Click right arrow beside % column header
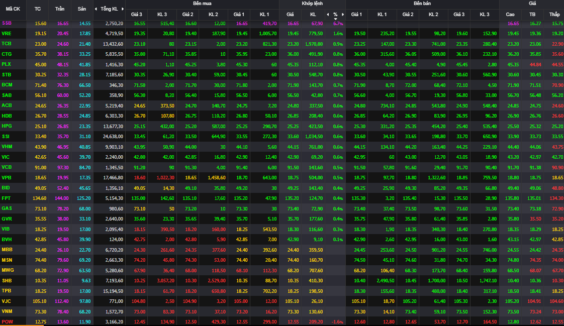Screen dimensions: 564x326 (x=343, y=15)
